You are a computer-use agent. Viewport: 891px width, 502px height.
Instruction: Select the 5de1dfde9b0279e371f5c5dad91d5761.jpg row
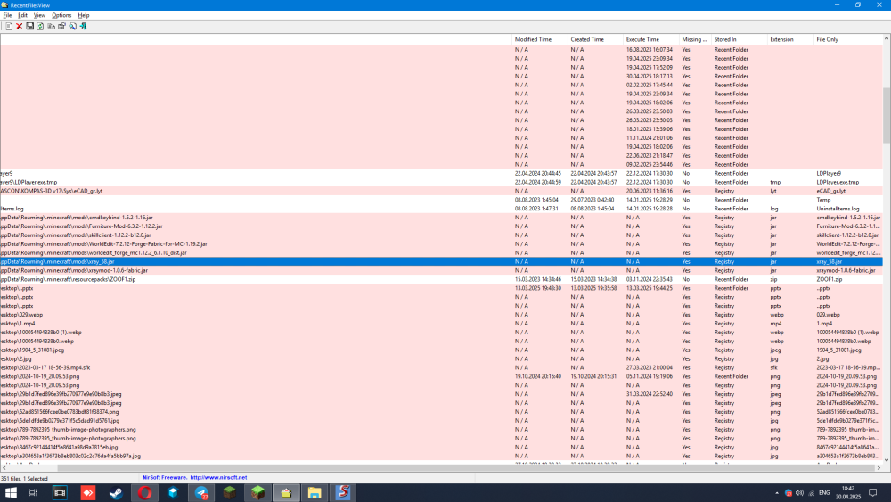(441, 421)
